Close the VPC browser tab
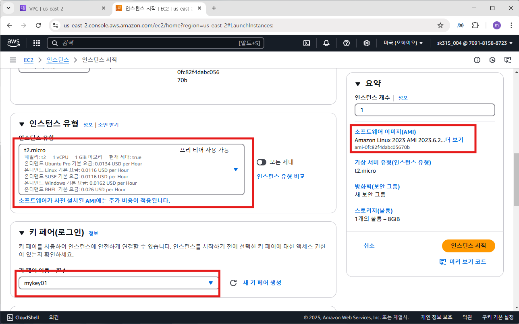This screenshot has width=519, height=324. click(x=104, y=8)
